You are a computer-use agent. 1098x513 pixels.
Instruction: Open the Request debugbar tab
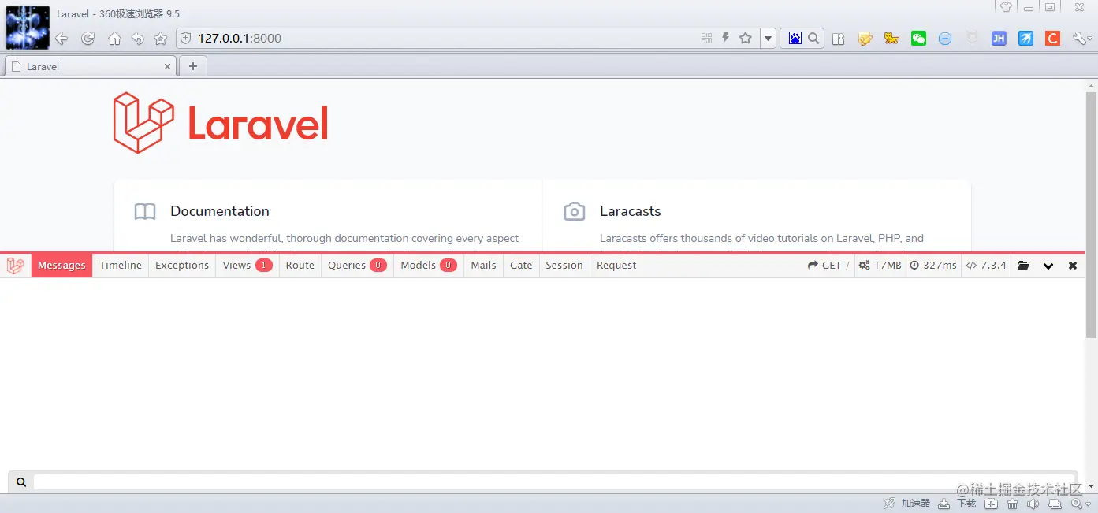tap(616, 266)
